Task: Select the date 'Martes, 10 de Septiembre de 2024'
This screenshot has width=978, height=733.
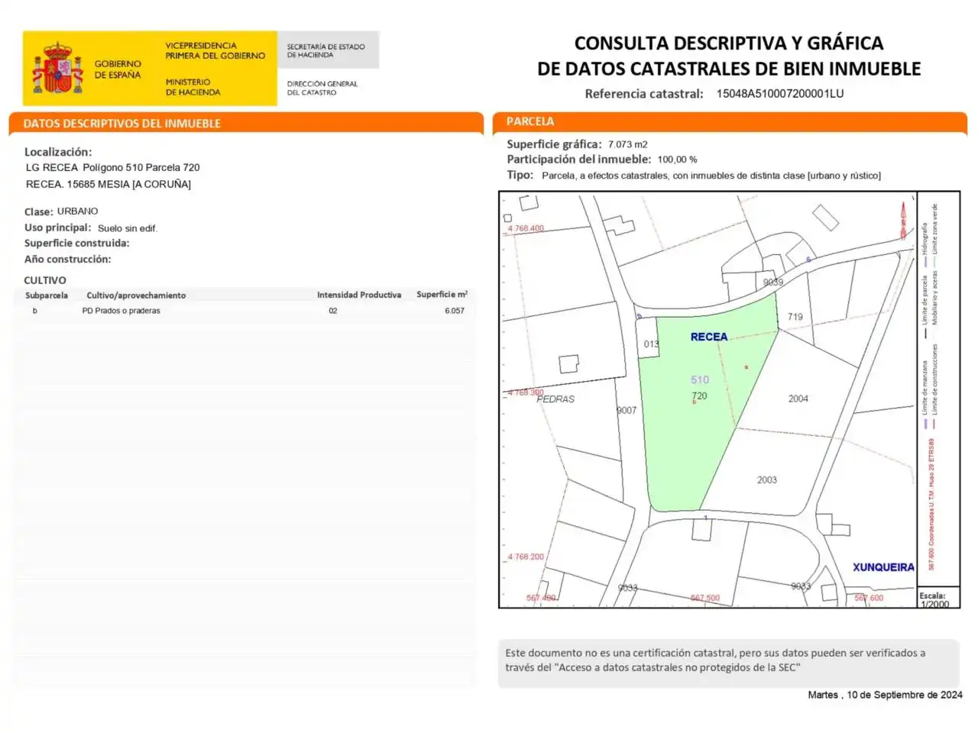Action: pos(885,695)
